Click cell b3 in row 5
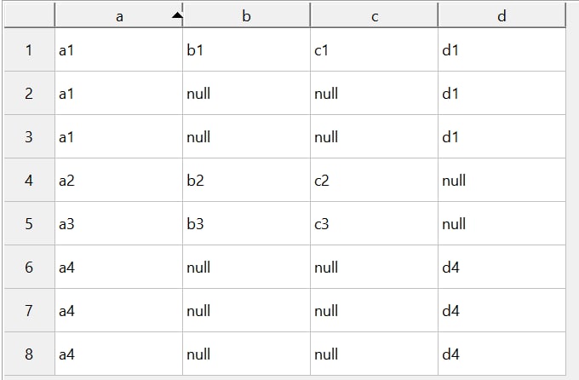The height and width of the screenshot is (380, 579). coord(246,223)
